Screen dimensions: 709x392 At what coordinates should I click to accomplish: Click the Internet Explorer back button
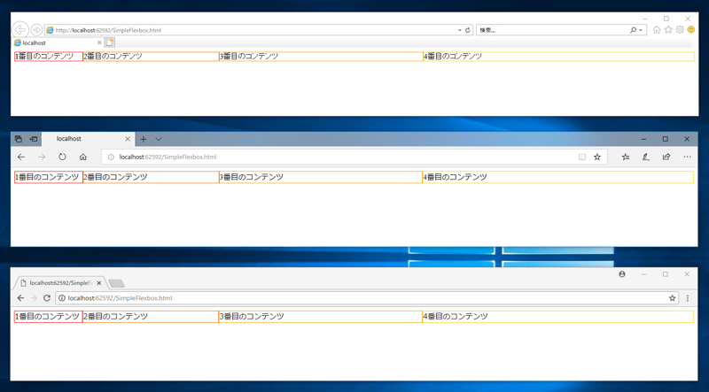coord(19,30)
